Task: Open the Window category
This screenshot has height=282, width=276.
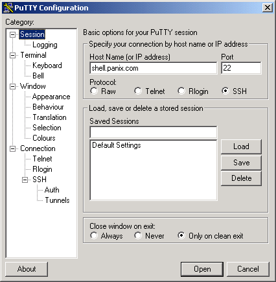Action: point(33,86)
